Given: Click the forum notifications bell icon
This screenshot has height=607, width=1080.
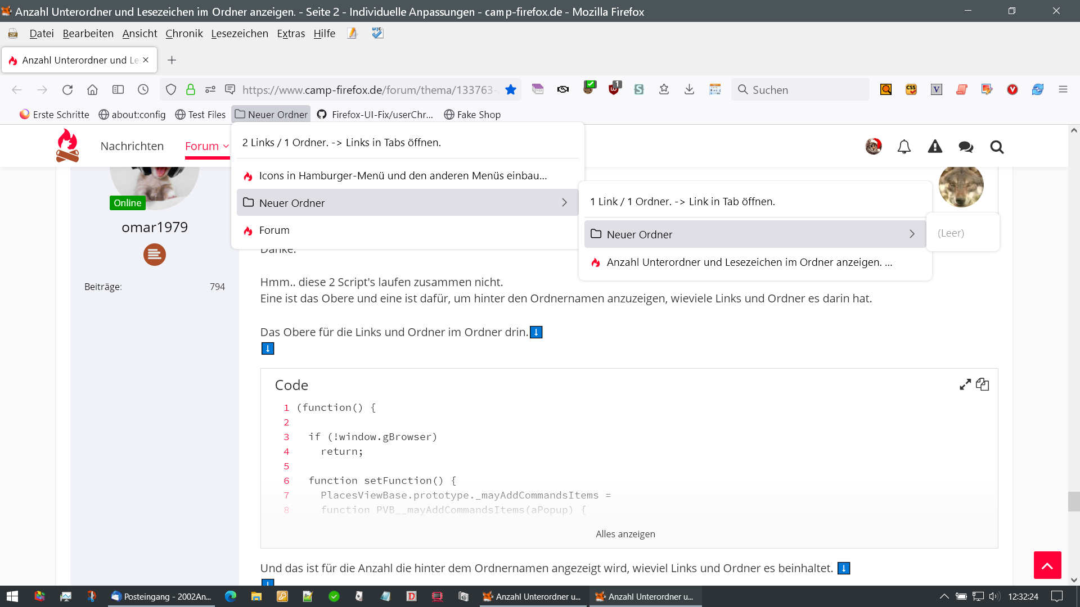Looking at the screenshot, I should click(904, 147).
